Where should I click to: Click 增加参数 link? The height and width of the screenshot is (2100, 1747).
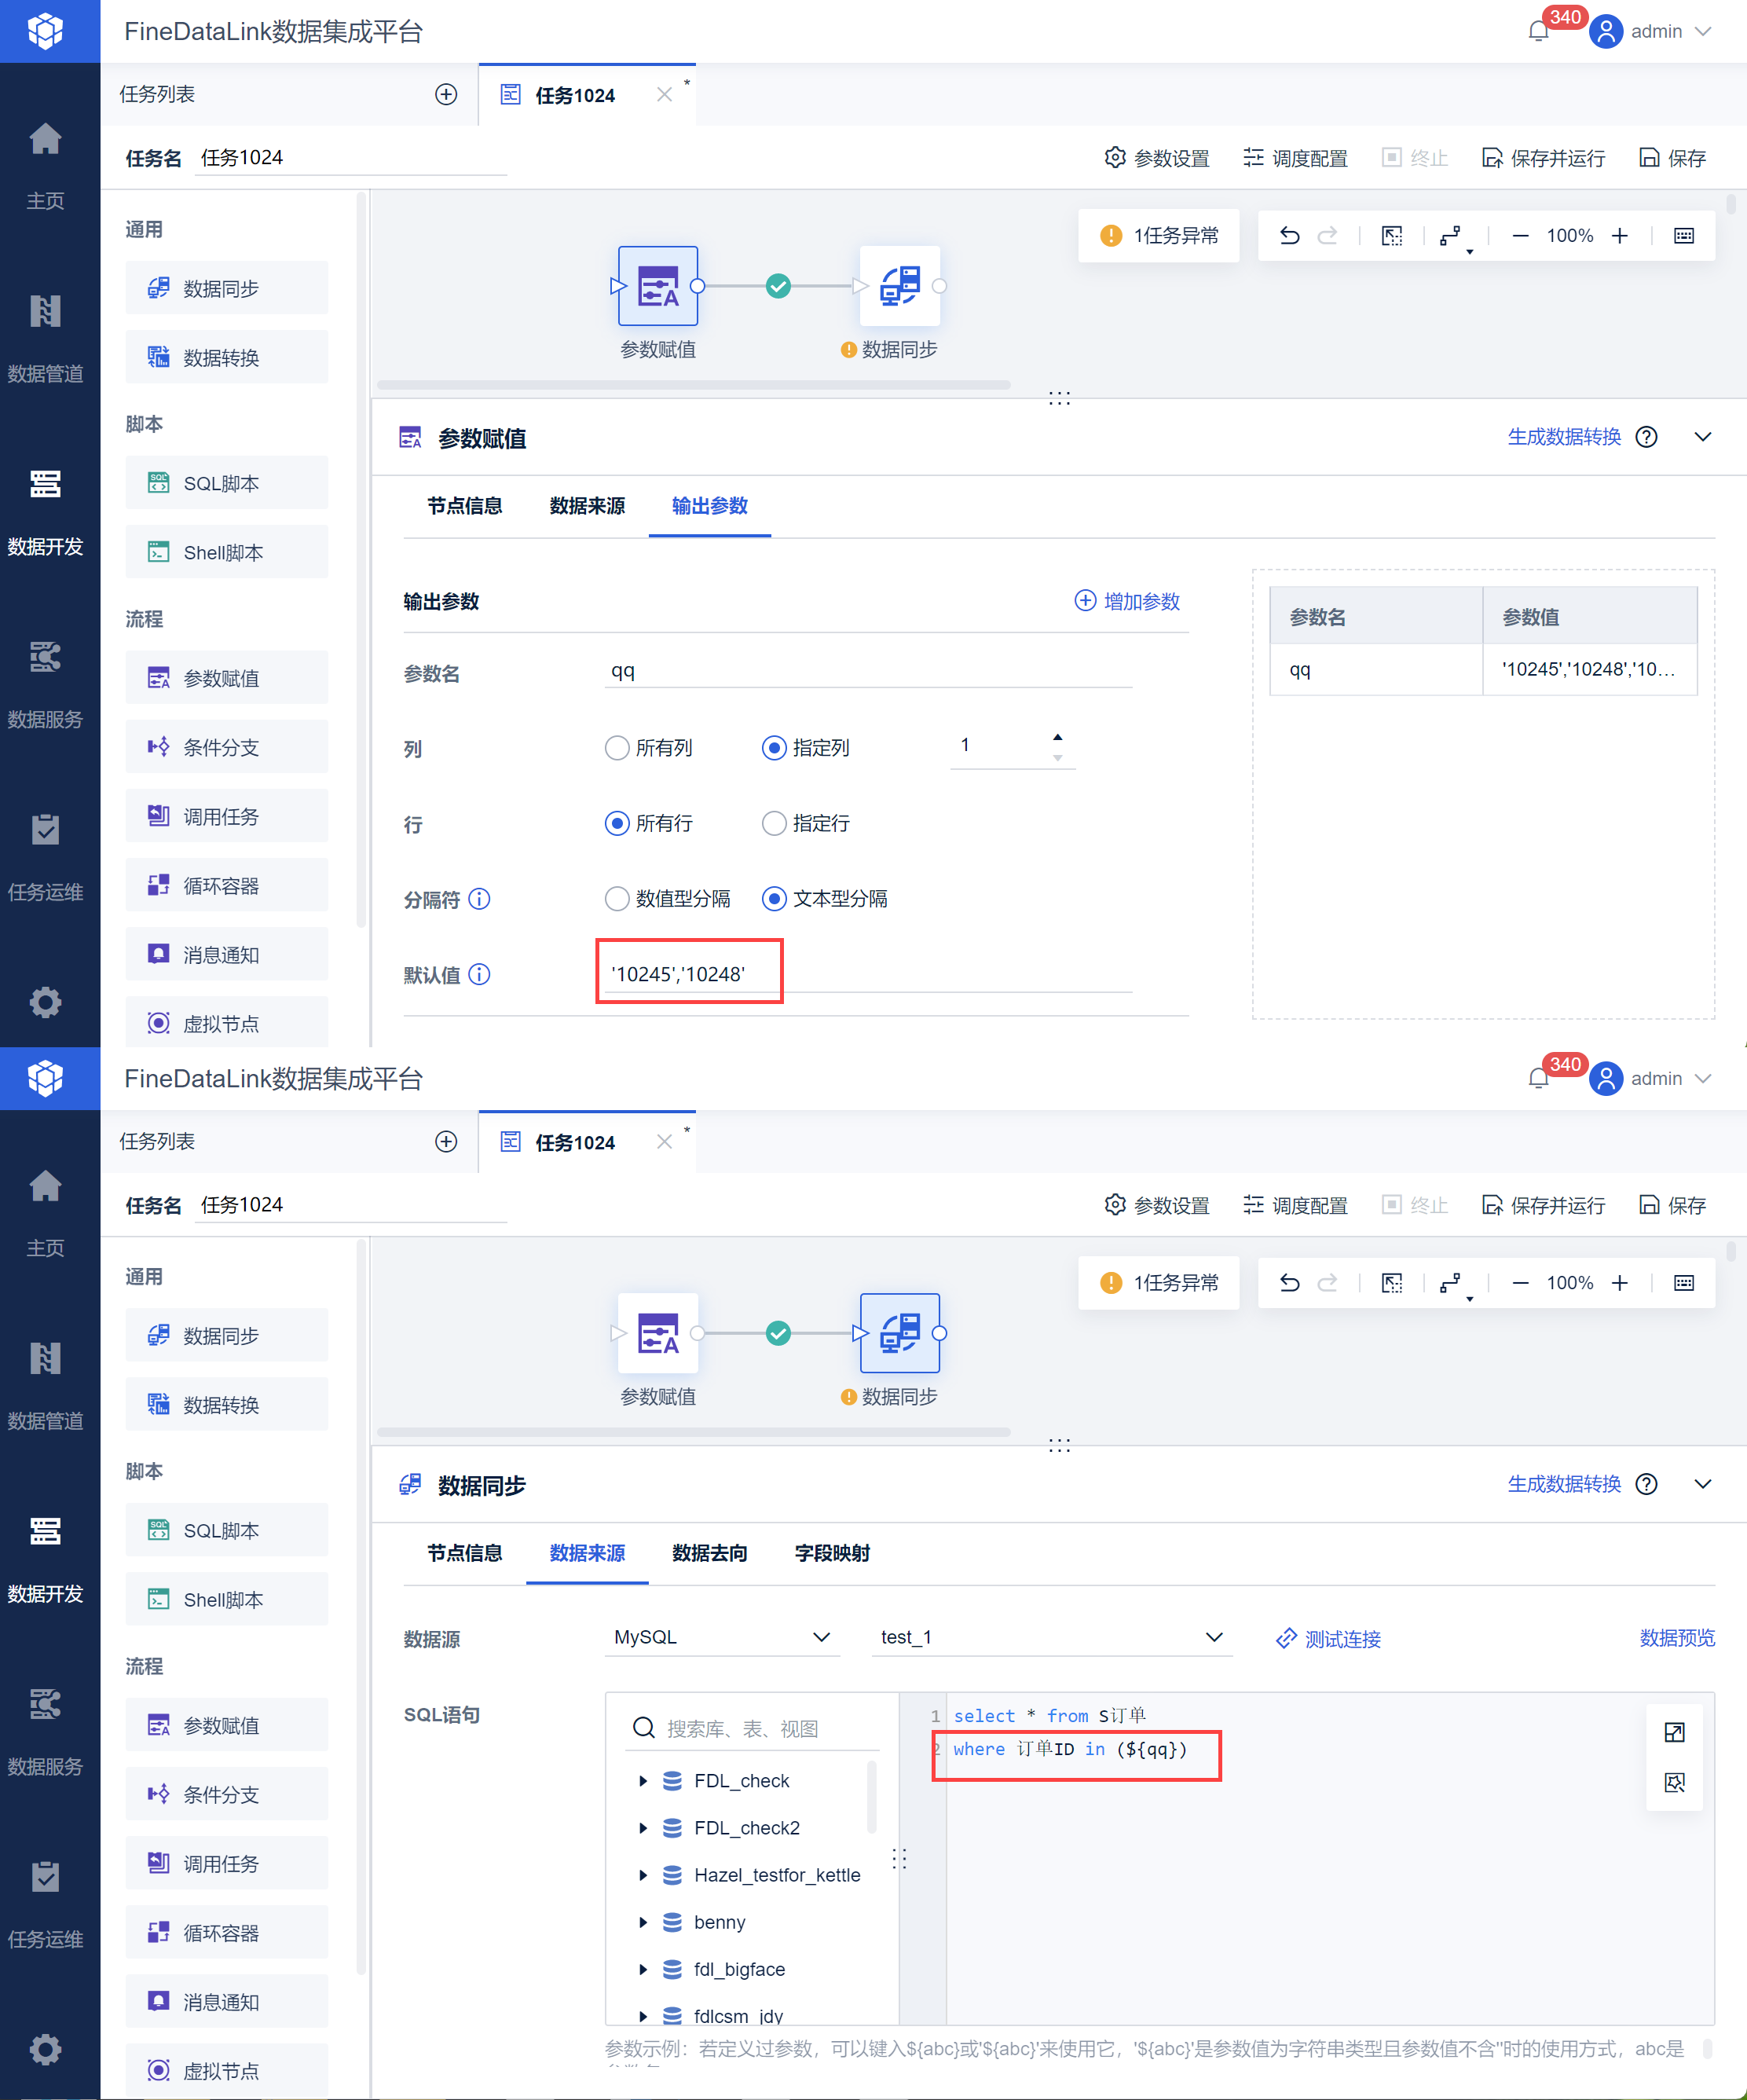click(1128, 601)
